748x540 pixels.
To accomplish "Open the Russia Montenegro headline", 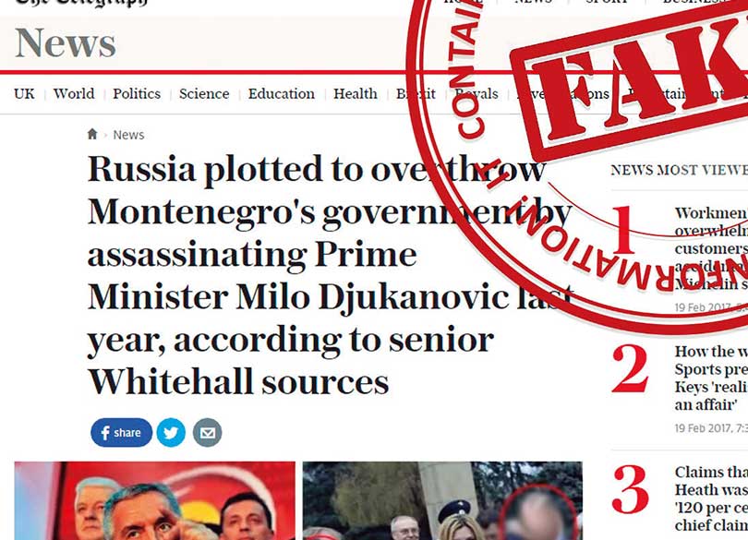I will click(x=329, y=275).
